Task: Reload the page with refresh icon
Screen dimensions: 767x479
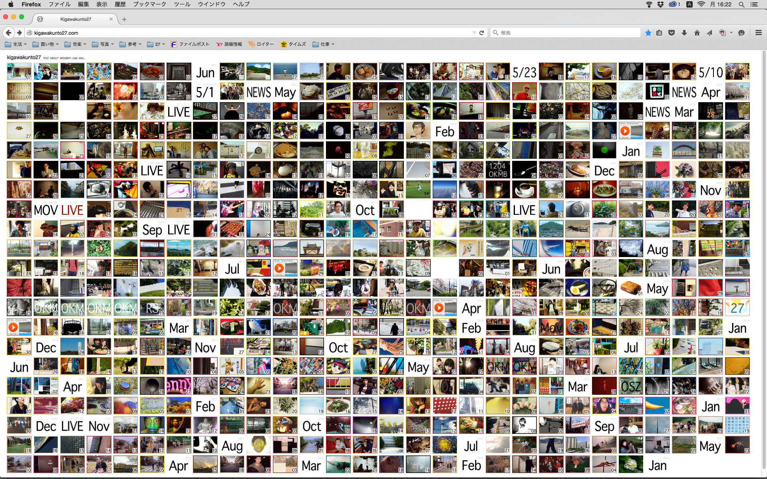Action: pyautogui.click(x=481, y=33)
